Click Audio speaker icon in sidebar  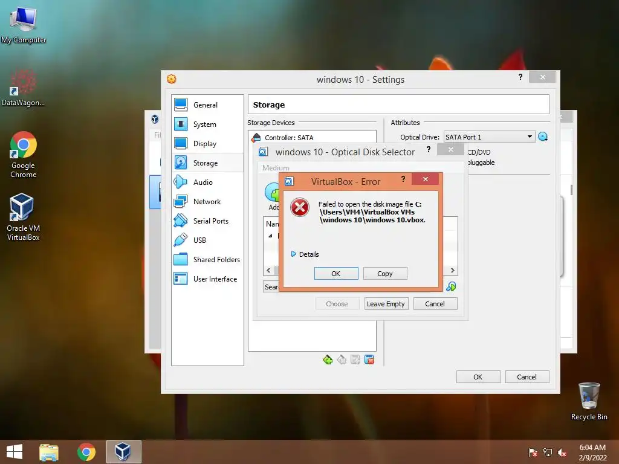[181, 182]
